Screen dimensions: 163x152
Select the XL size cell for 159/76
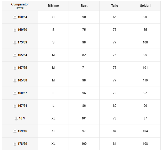(53, 131)
